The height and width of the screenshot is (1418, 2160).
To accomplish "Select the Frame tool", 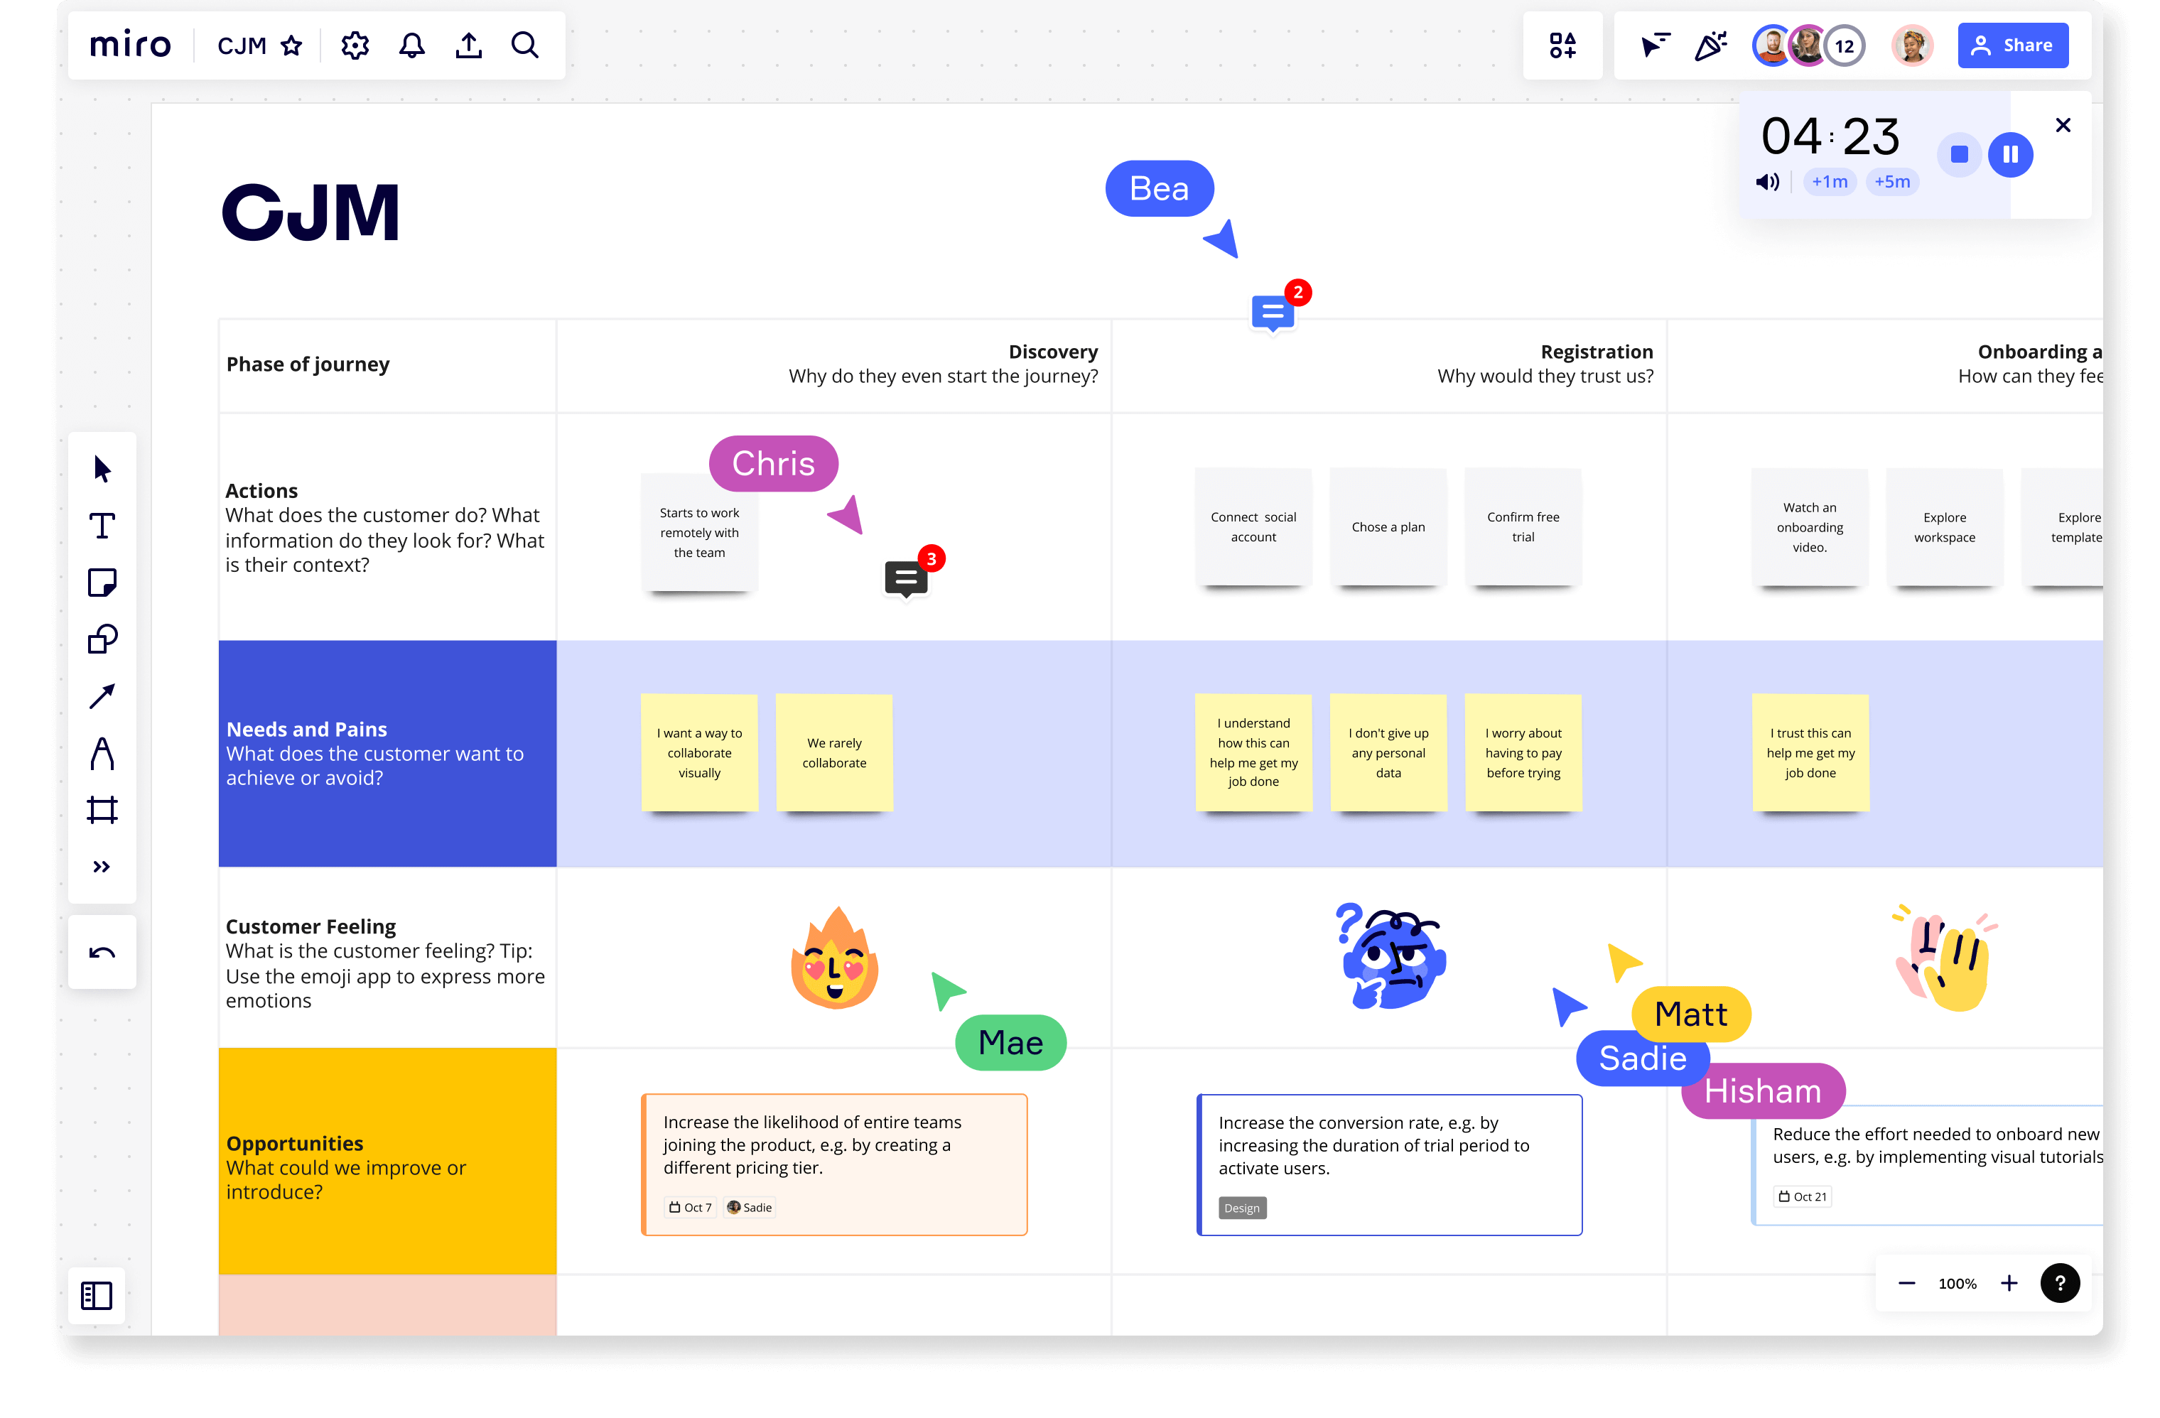I will tap(102, 809).
